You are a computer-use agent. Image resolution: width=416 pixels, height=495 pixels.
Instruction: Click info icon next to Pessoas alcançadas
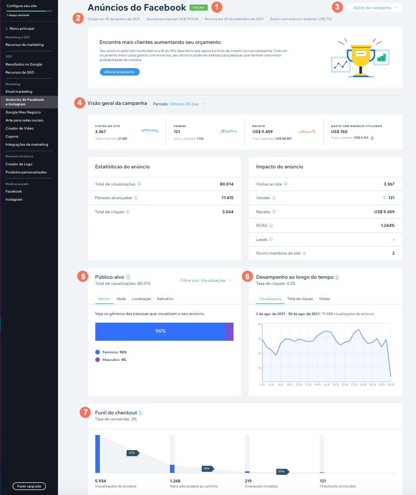136,198
